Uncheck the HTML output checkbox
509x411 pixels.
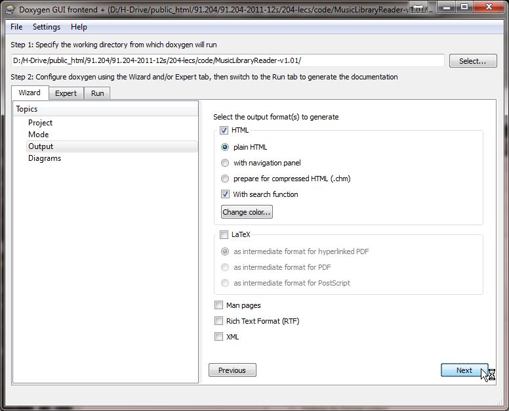pyautogui.click(x=224, y=130)
